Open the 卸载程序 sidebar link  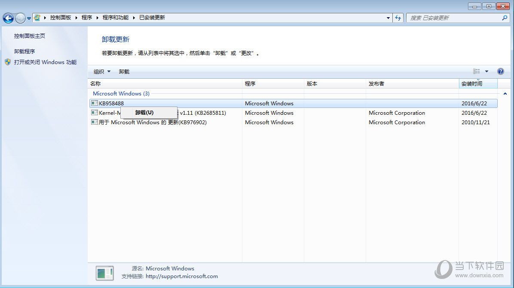pyautogui.click(x=24, y=51)
